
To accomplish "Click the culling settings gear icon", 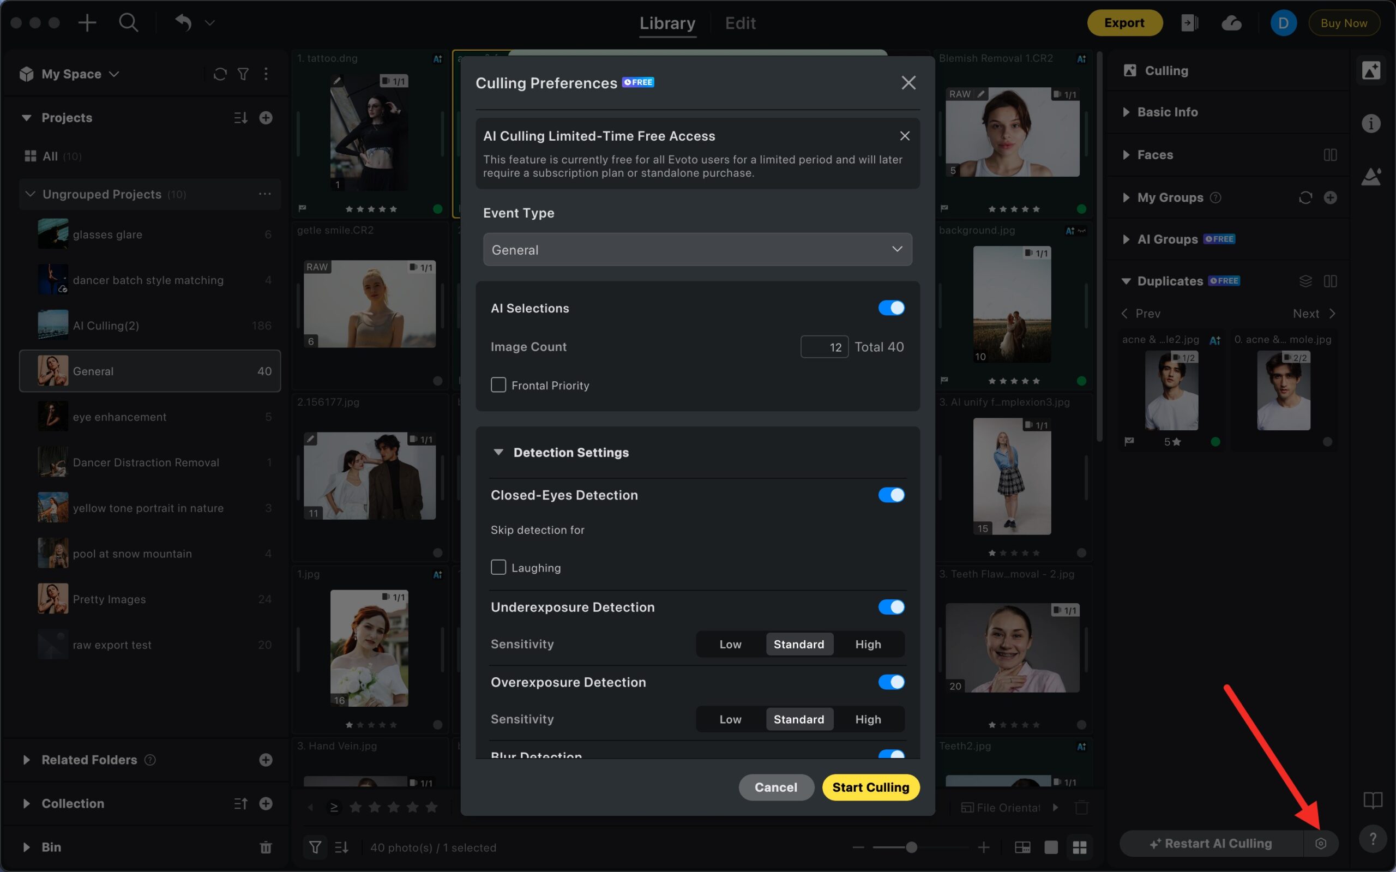I will (1320, 843).
